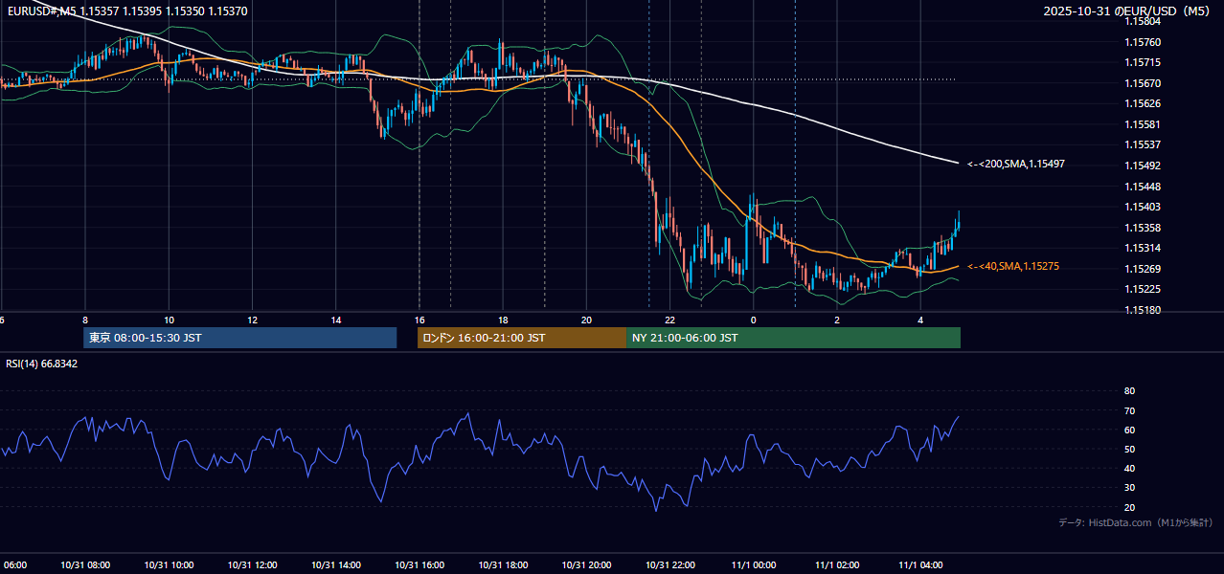
Task: Click the bottom 10/31 20:00 time label
Action: click(586, 565)
